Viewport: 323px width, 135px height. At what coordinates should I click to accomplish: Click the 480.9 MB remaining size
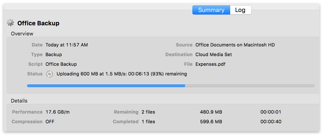click(x=211, y=112)
